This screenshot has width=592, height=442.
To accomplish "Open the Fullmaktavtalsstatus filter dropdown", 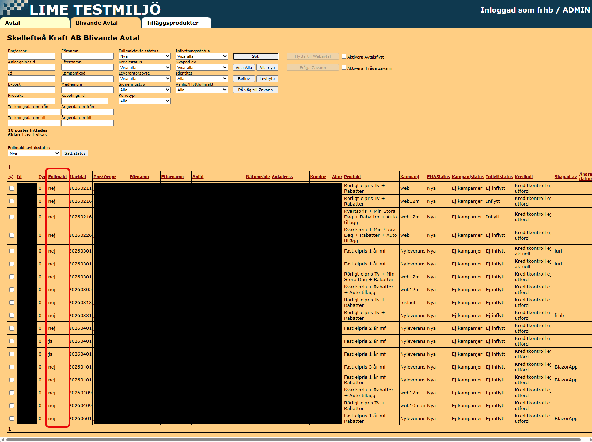I will point(144,56).
